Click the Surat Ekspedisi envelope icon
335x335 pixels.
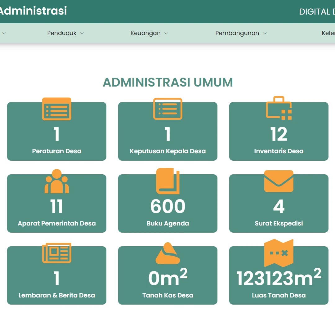[279, 181]
